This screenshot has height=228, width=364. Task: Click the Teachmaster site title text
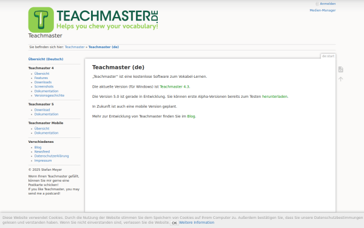[x=45, y=36]
